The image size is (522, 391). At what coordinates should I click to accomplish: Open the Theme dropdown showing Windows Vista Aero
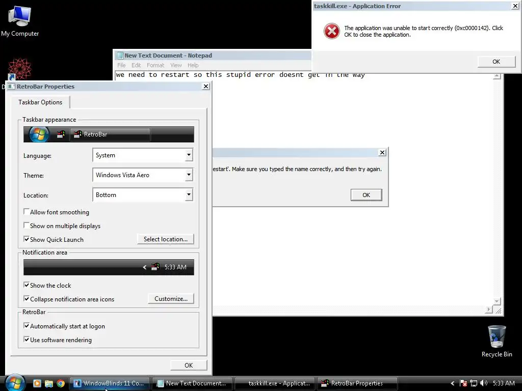coord(143,175)
